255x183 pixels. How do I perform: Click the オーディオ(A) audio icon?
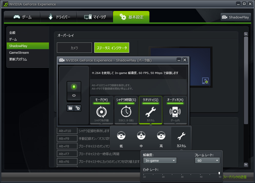[175, 112]
